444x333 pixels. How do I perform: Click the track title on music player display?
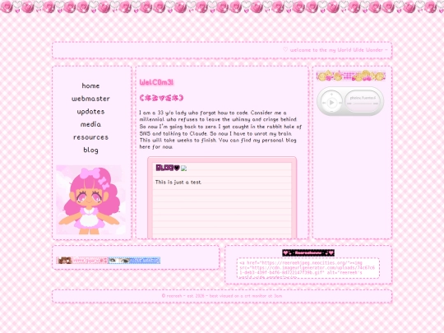(x=363, y=98)
